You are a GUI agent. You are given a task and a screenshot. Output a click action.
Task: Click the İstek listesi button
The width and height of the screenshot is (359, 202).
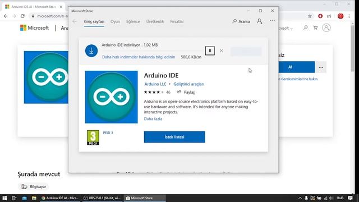click(x=174, y=137)
